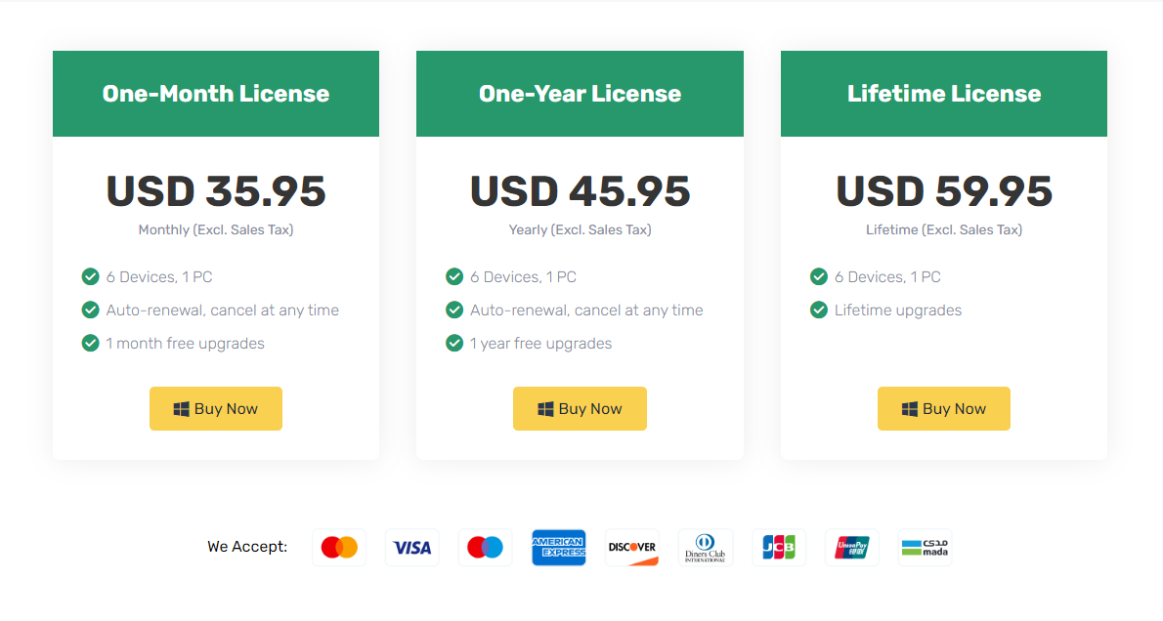Buy Now for One-Month License
This screenshot has height=621, width=1163.
point(216,408)
